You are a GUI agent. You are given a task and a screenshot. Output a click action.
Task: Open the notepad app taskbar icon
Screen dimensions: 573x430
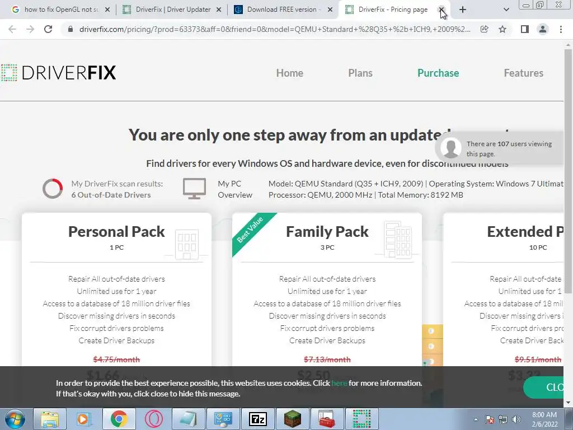[x=188, y=419]
